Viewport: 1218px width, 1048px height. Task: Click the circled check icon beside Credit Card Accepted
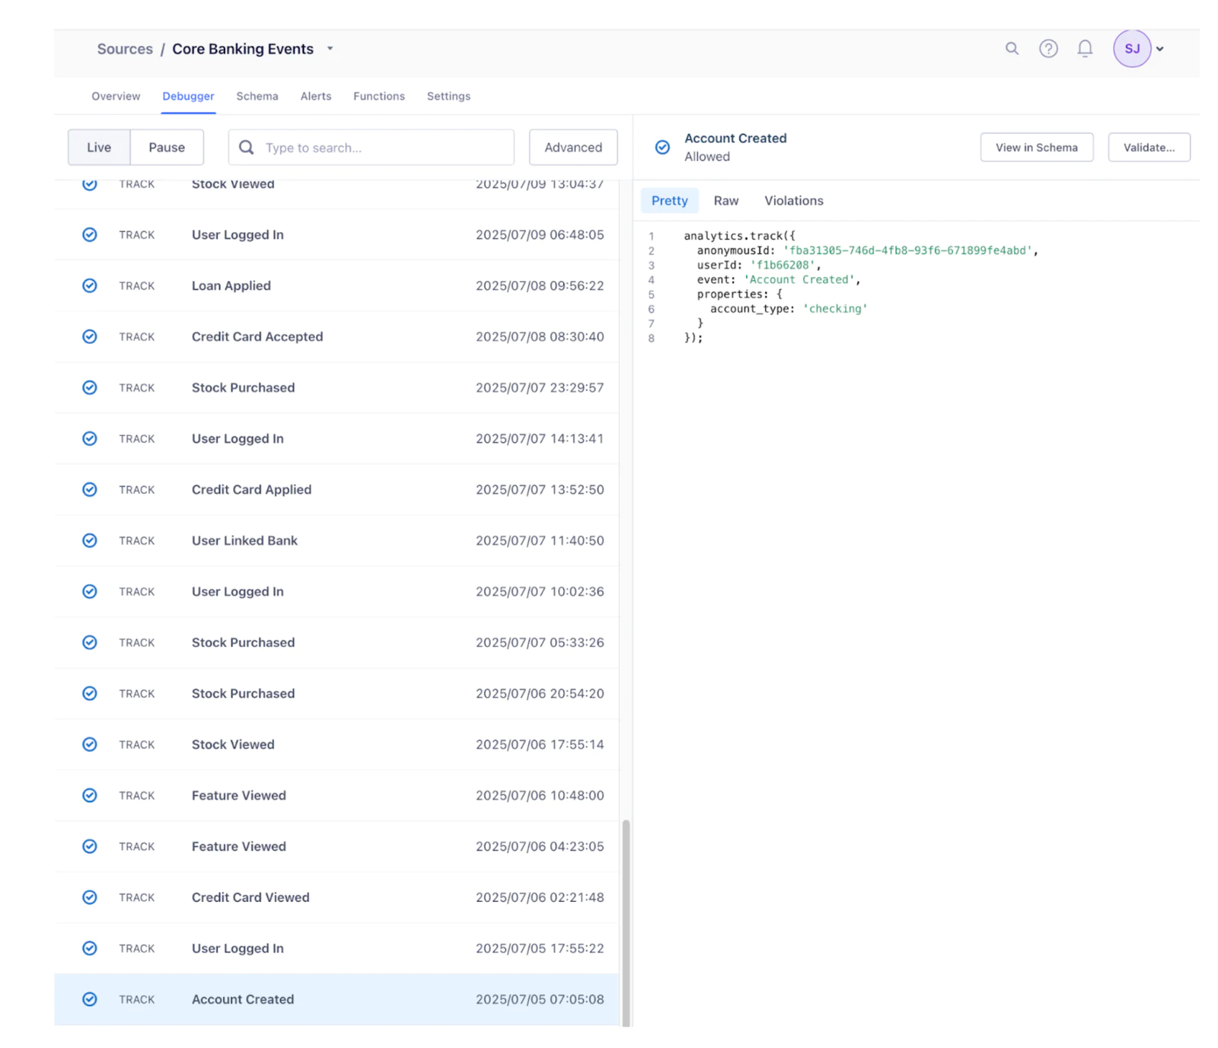89,336
